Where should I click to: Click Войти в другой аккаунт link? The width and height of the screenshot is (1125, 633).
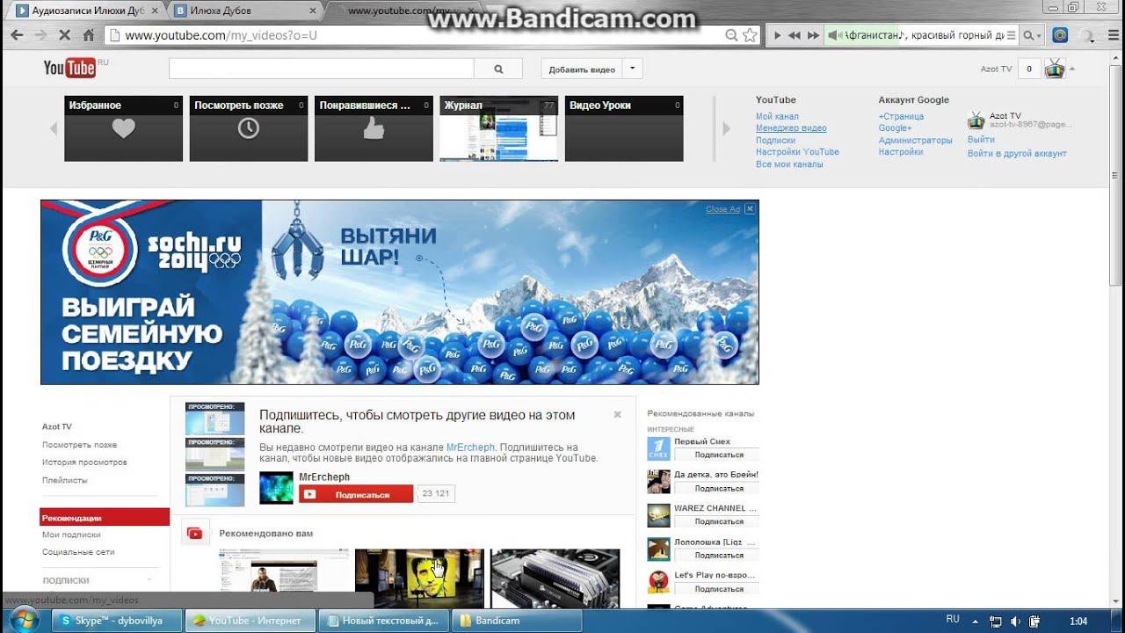tap(1017, 154)
